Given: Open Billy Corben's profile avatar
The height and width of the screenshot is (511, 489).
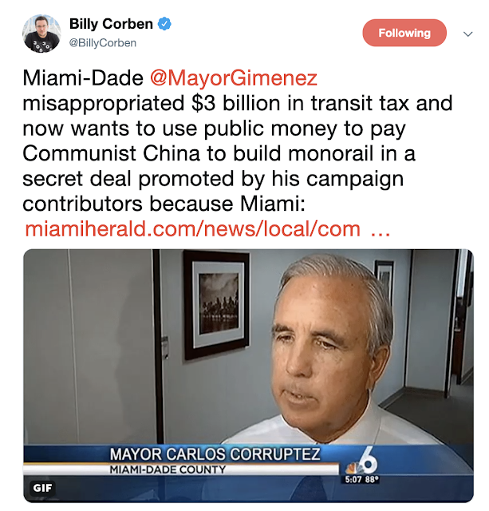Looking at the screenshot, I should pos(41,34).
